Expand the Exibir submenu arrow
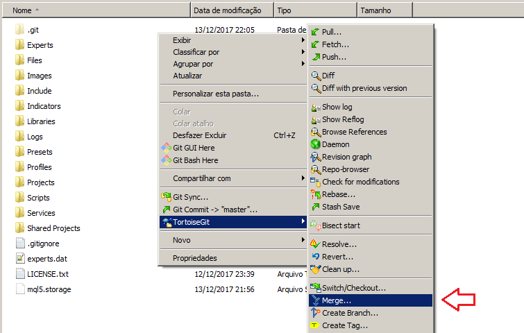 tap(303, 40)
